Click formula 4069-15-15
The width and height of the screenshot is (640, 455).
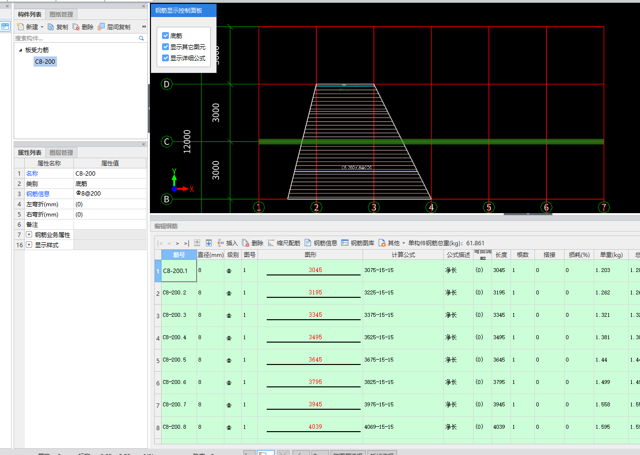[x=379, y=427]
